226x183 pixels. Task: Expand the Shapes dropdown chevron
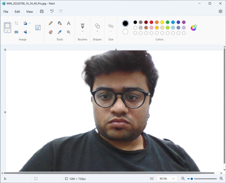(97, 31)
